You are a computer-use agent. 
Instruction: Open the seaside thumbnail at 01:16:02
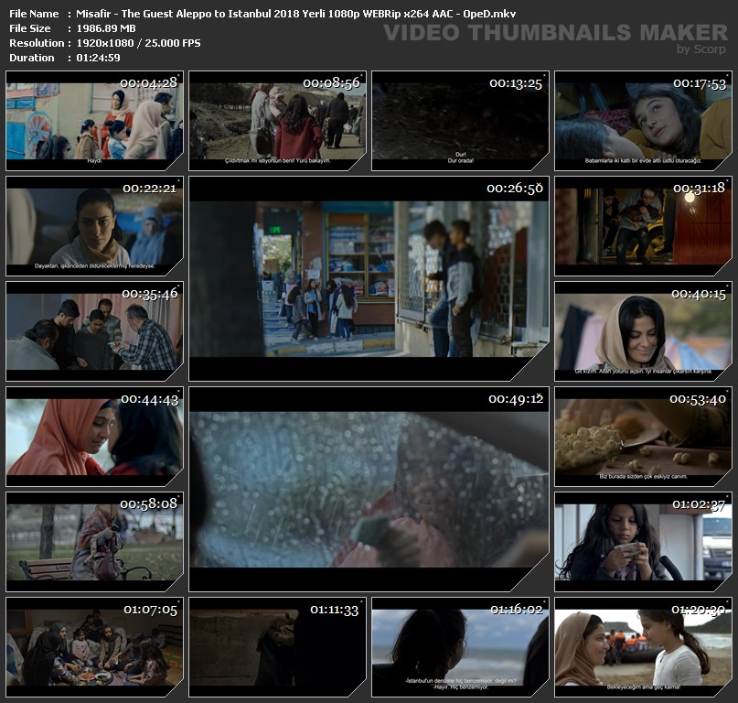(x=460, y=647)
